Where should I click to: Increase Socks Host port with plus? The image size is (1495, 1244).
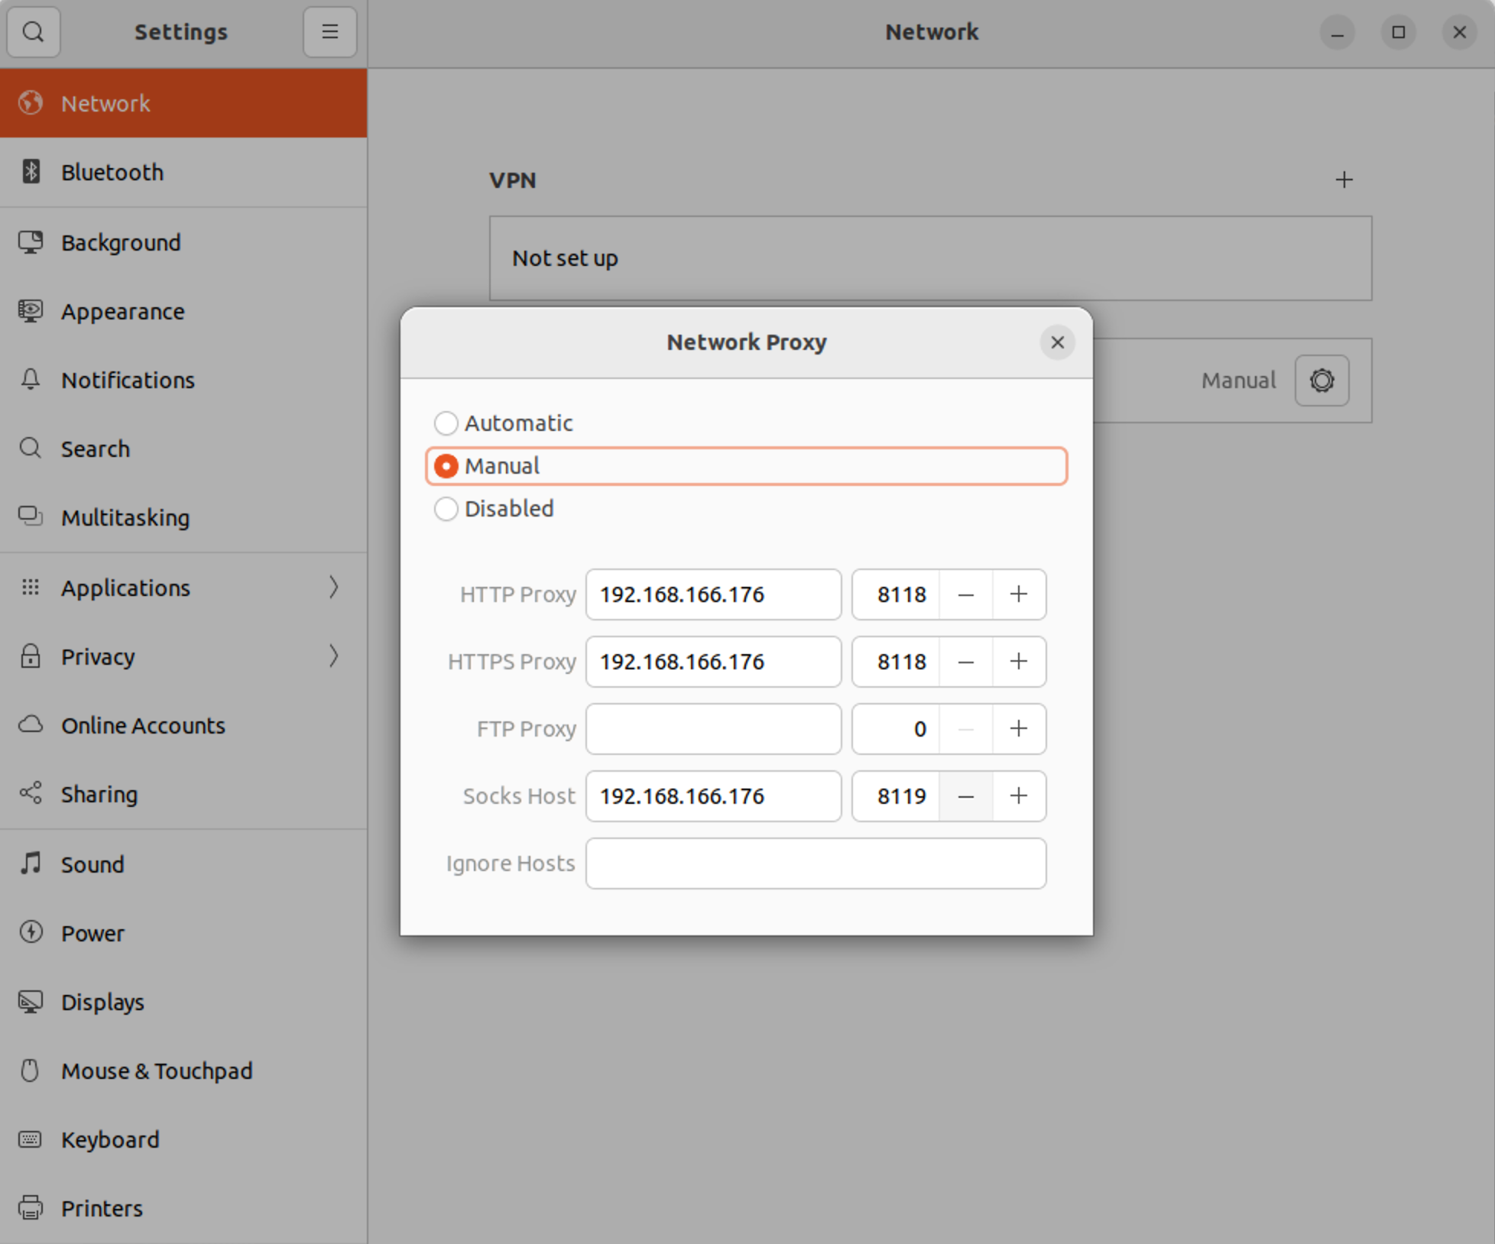tap(1019, 796)
